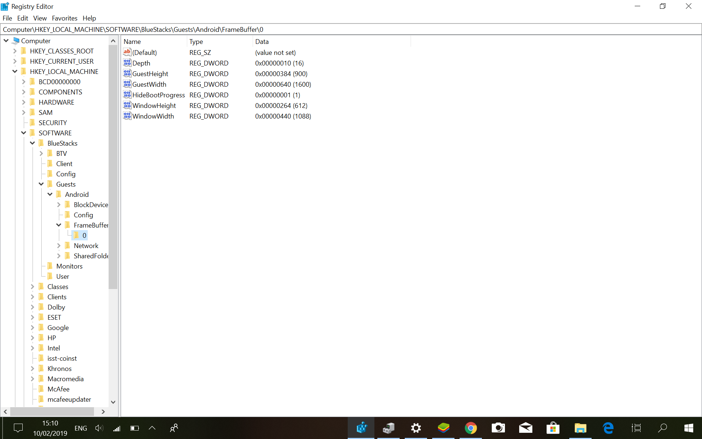Open Registry Editor from the taskbar
The height and width of the screenshot is (439, 702).
coord(361,428)
